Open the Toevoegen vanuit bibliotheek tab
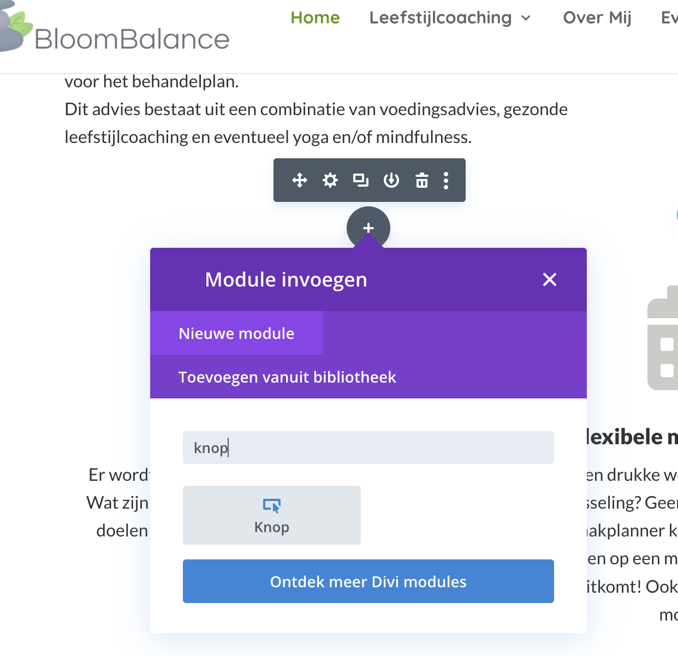The width and height of the screenshot is (678, 656). coord(287,377)
